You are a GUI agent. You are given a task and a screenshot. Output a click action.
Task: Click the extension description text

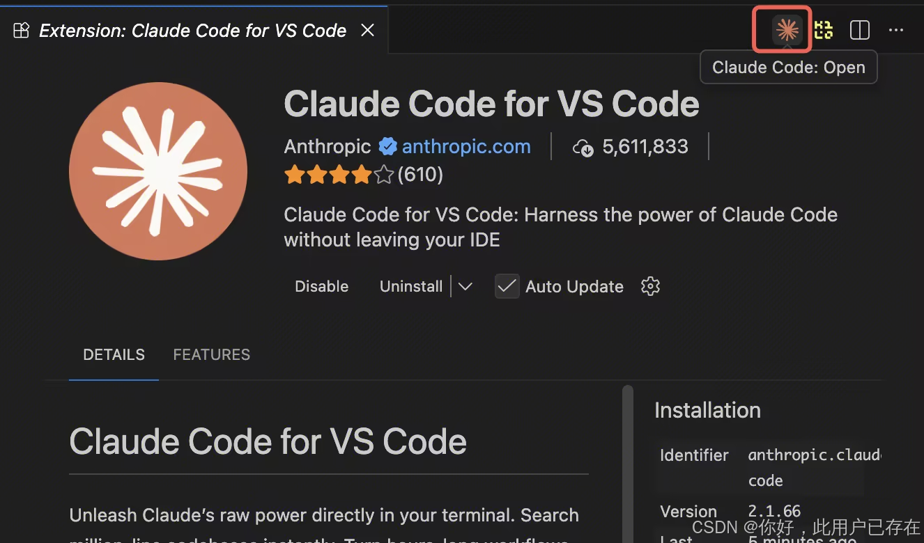click(x=561, y=227)
